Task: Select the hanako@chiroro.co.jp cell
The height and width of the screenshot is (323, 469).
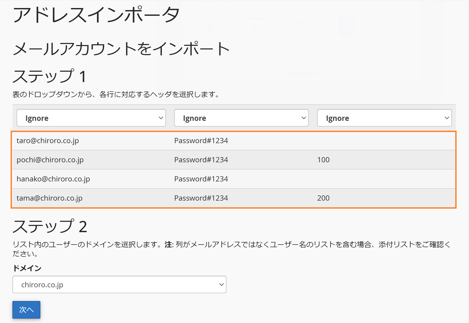Action: click(53, 179)
